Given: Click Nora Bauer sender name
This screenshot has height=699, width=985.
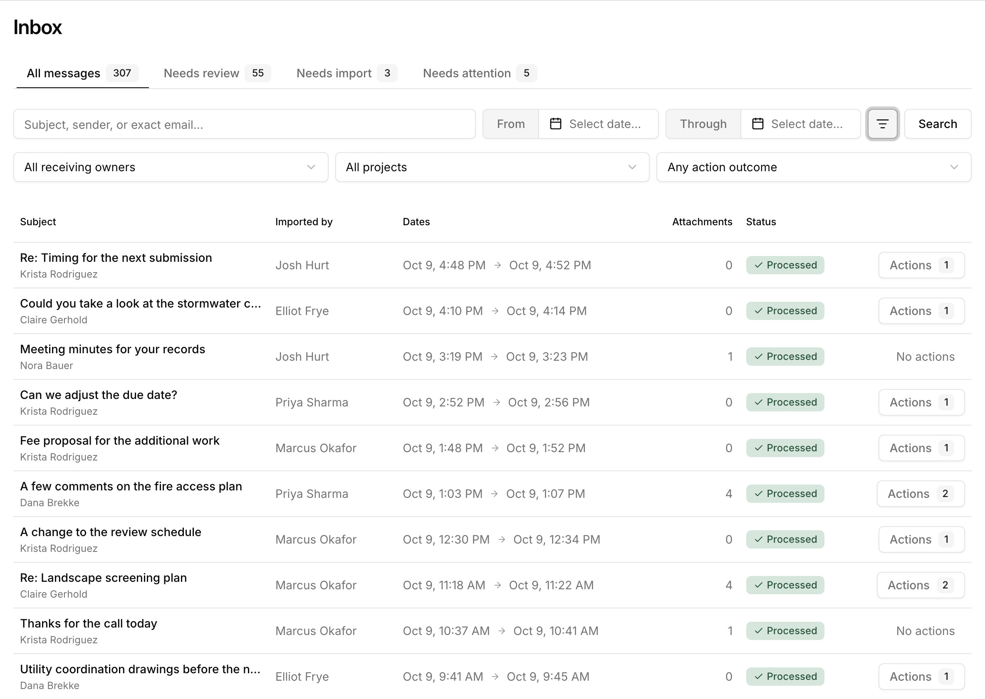Looking at the screenshot, I should pyautogui.click(x=47, y=365).
